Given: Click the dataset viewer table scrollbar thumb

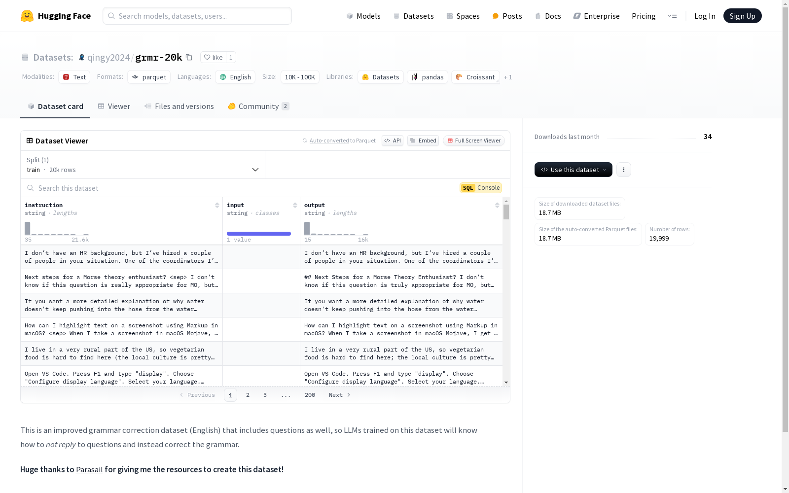Looking at the screenshot, I should click(506, 212).
